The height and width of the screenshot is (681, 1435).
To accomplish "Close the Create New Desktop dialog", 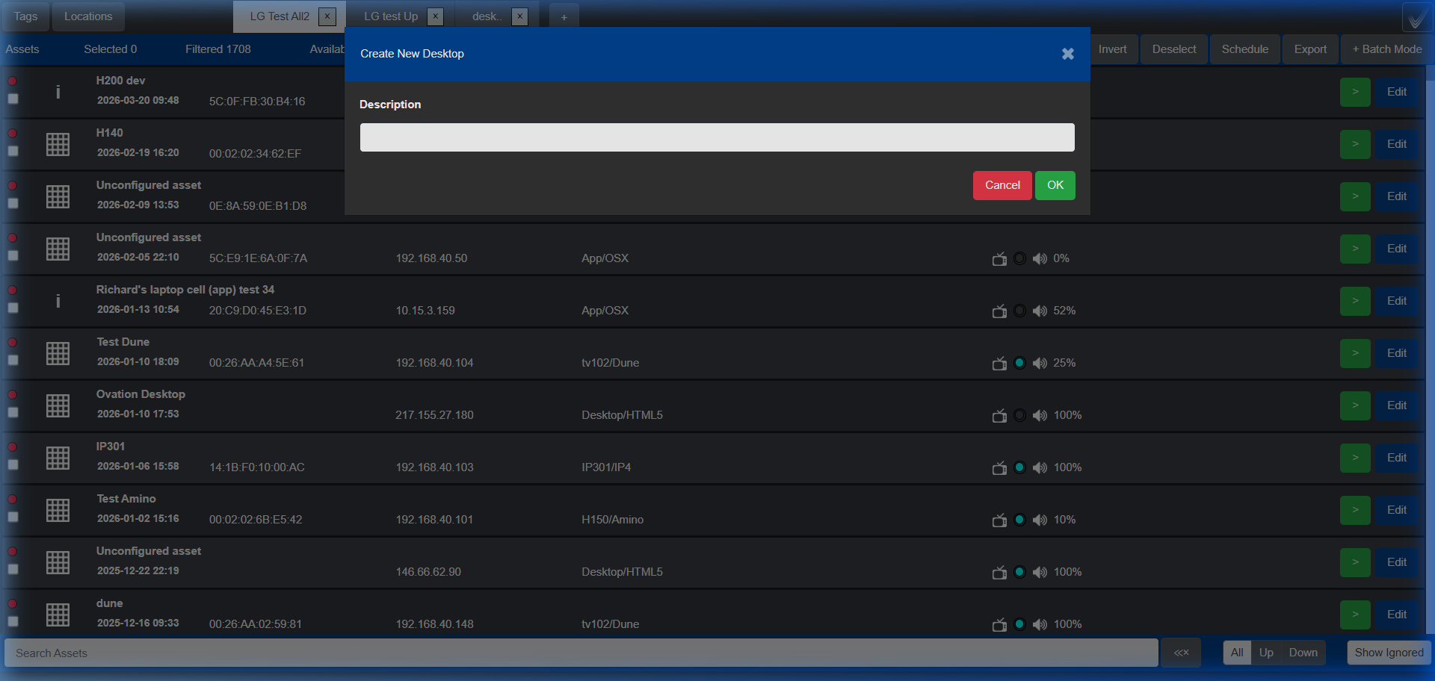I will coord(1068,54).
